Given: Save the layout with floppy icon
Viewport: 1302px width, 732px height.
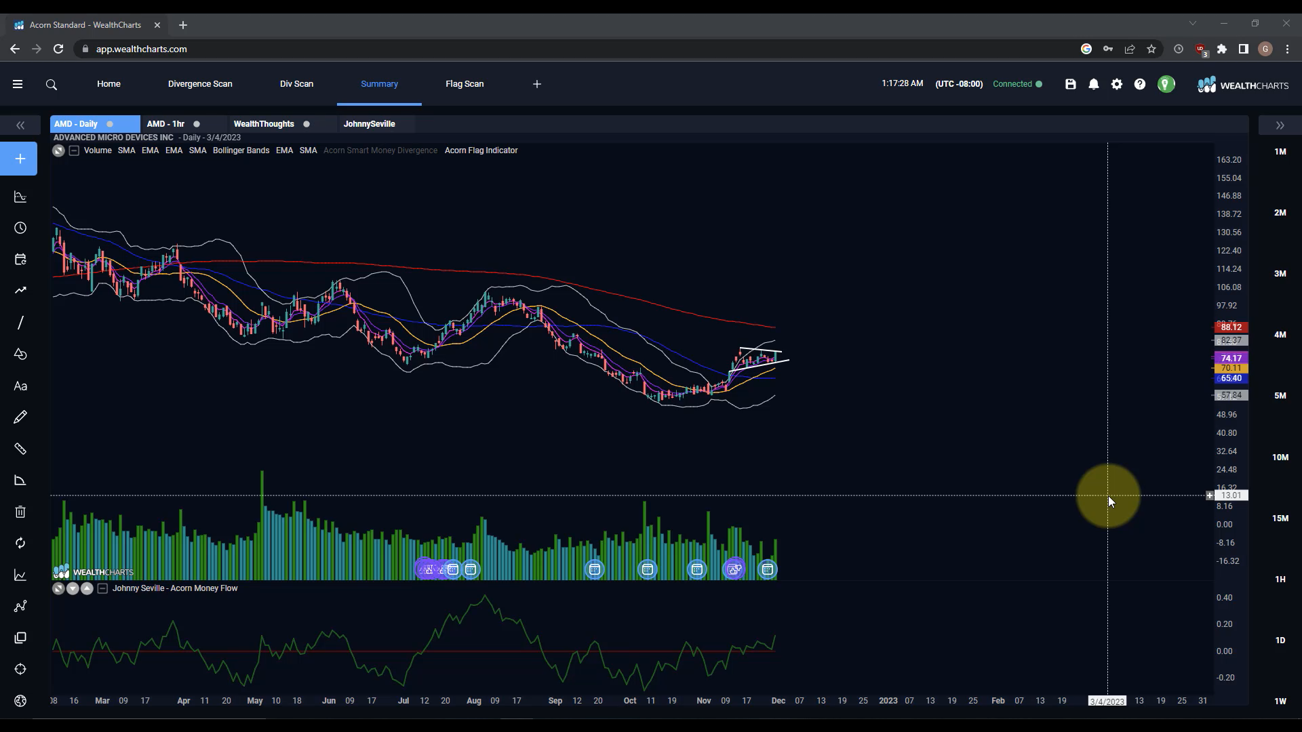Looking at the screenshot, I should click(1070, 84).
